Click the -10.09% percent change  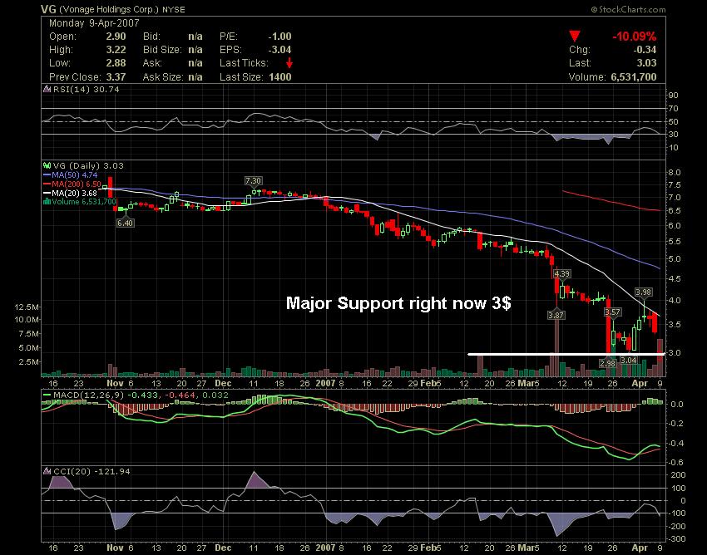pyautogui.click(x=635, y=37)
